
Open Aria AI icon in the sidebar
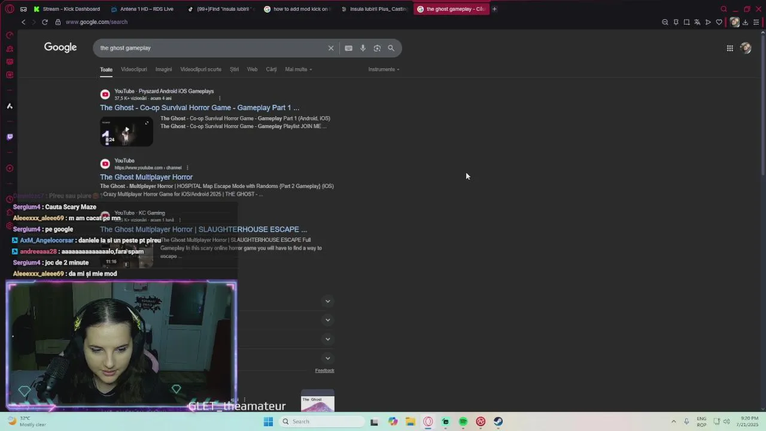tap(10, 106)
